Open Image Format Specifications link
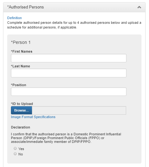Image resolution: width=149 pixels, height=167 pixels. coord(33,117)
